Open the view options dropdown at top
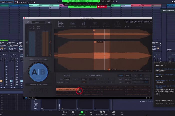This screenshot has height=116, width=175. coord(106,1)
